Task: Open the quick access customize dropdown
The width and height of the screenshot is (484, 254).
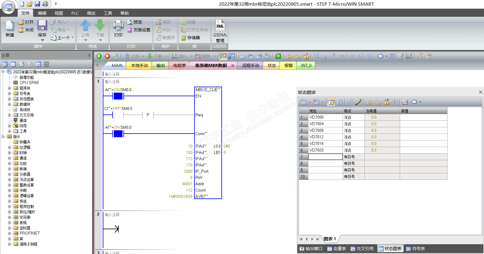Action: click(x=56, y=4)
